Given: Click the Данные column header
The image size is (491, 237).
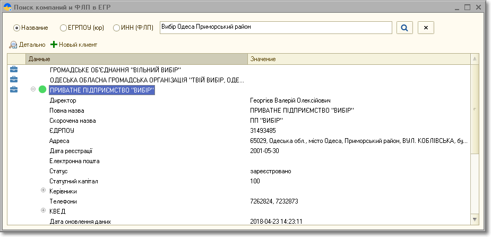Looking at the screenshot, I should [x=136, y=59].
